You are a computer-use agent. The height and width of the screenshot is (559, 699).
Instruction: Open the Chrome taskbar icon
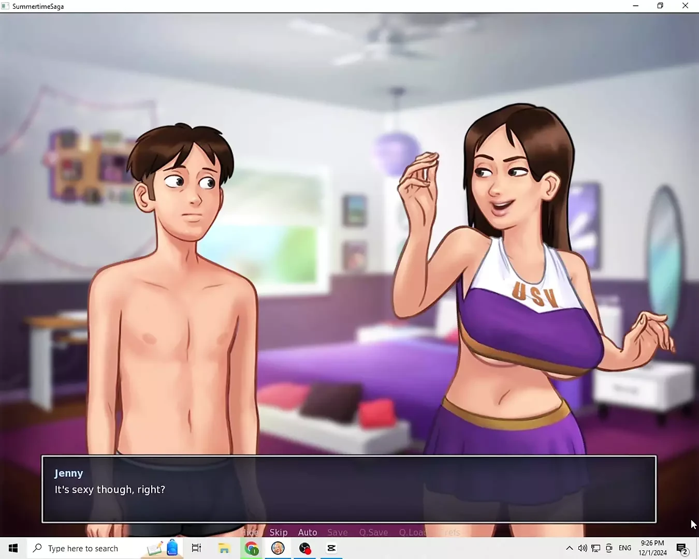point(252,548)
